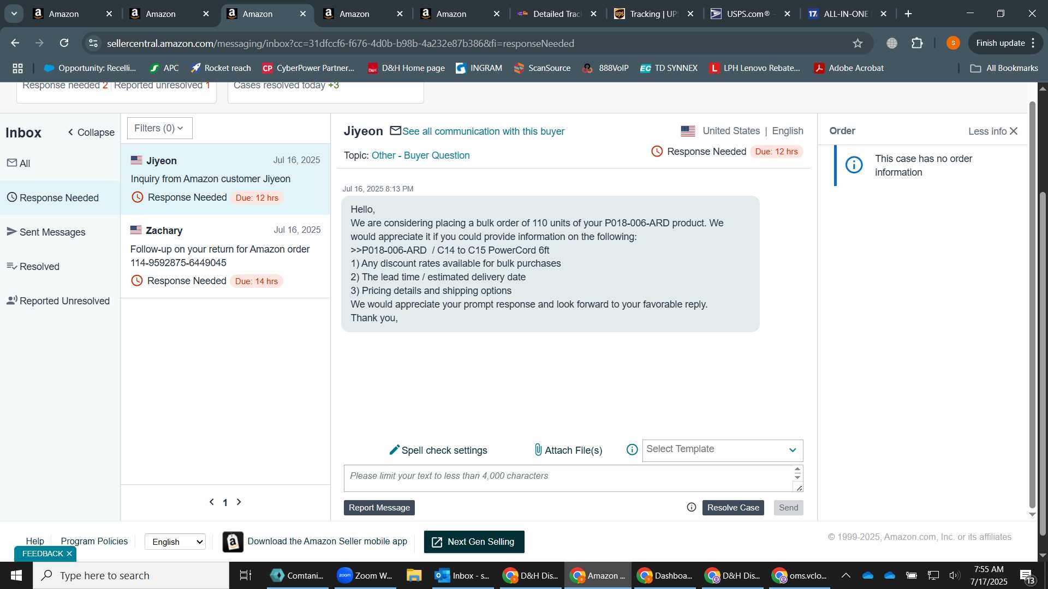Click the Next Gen Selling button

(x=474, y=542)
